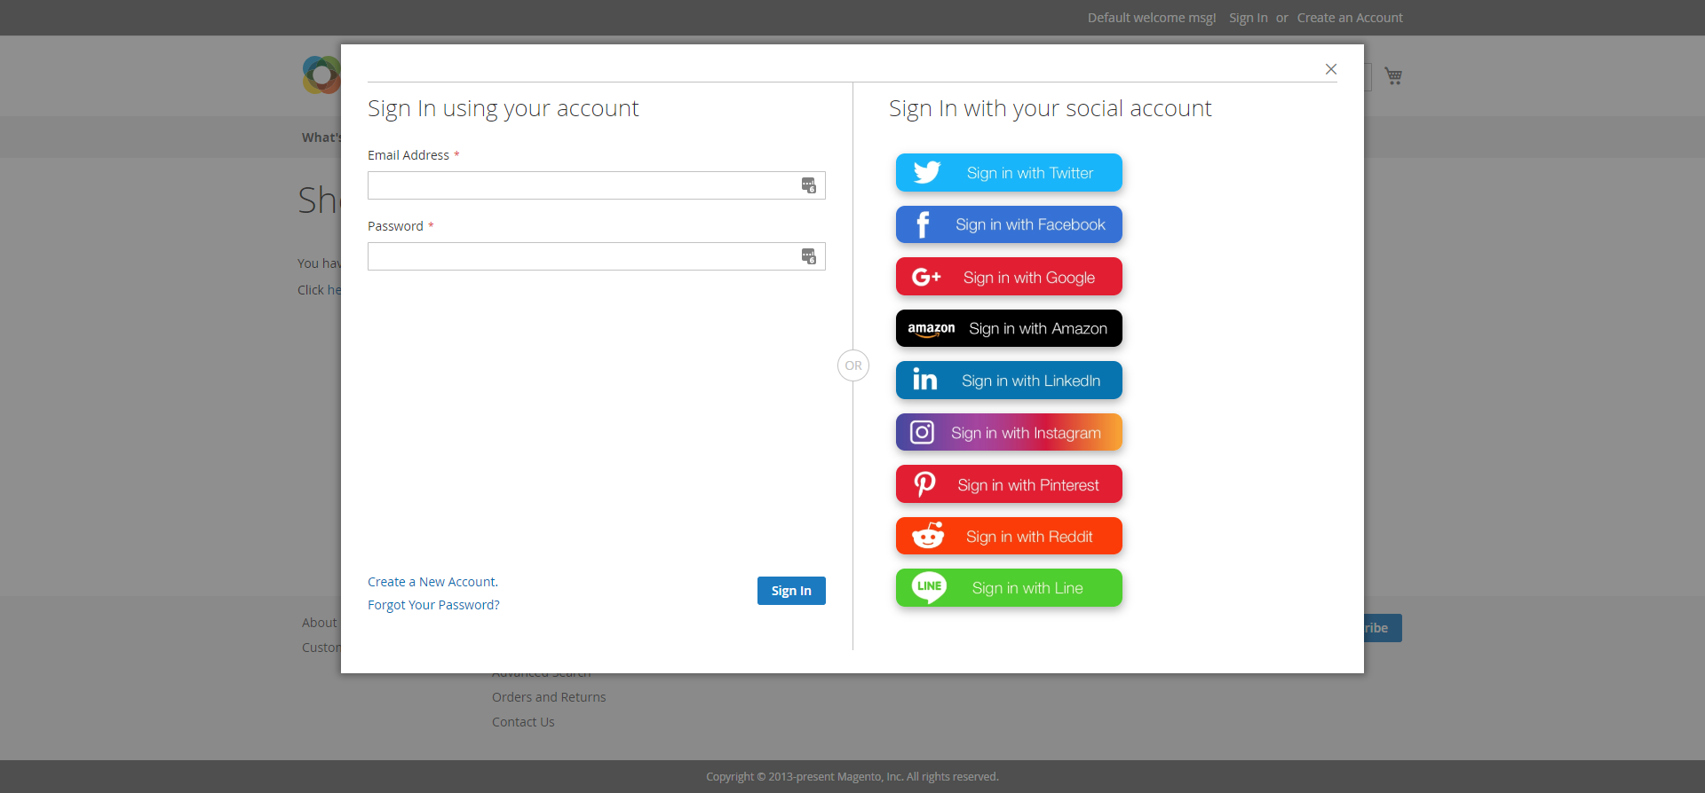Click the Reddit alien icon

click(928, 536)
